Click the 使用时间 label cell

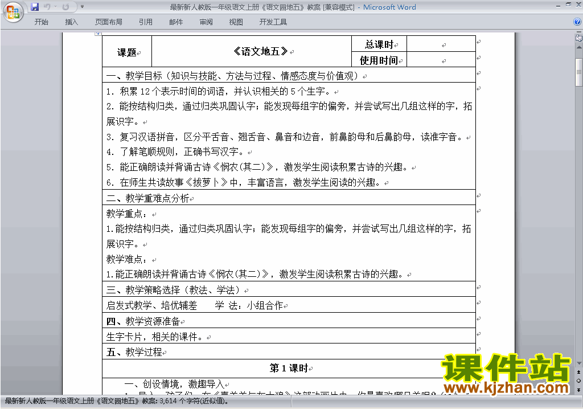pos(379,60)
